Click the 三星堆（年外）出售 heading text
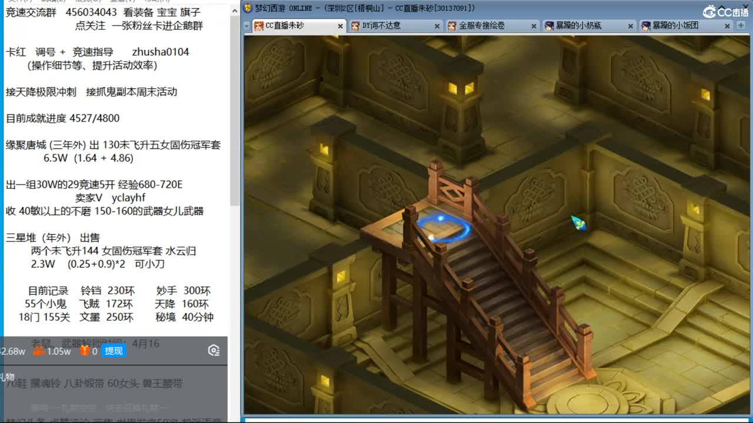This screenshot has width=753, height=423. pyautogui.click(x=53, y=238)
